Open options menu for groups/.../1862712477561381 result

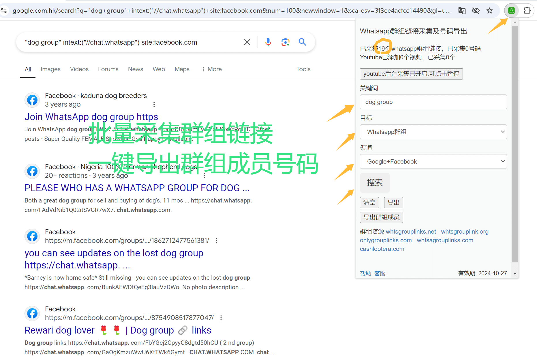pyautogui.click(x=216, y=241)
